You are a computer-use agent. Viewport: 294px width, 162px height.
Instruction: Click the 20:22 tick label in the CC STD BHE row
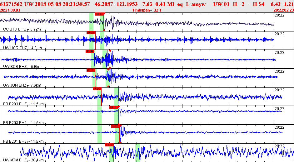[x=279, y=15]
